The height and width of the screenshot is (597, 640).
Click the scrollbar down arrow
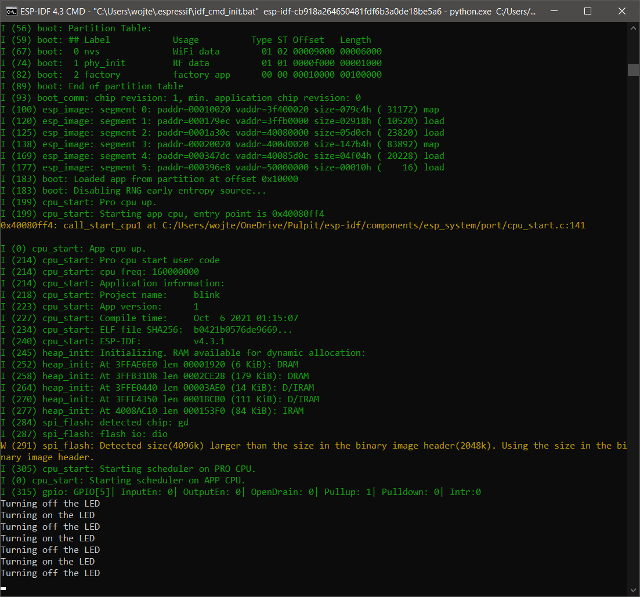[633, 590]
